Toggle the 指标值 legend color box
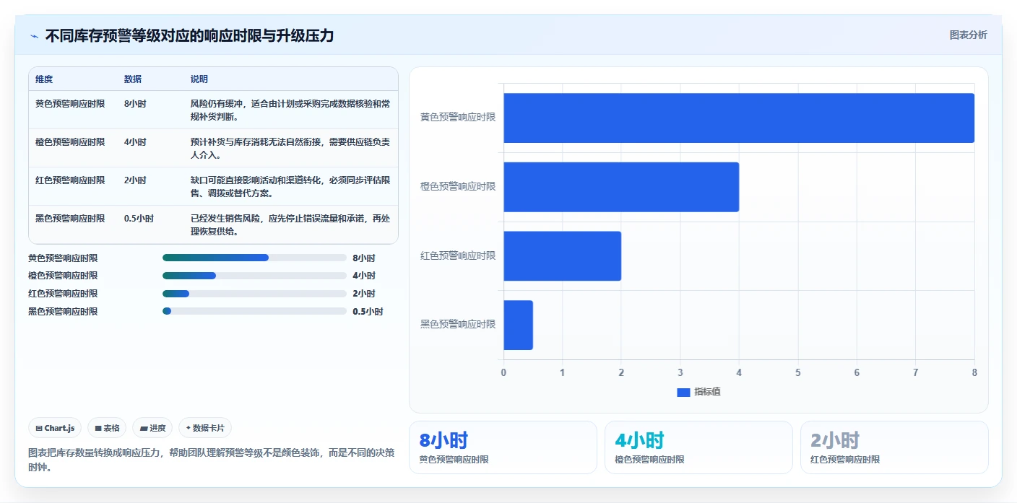This screenshot has height=503, width=1017. point(683,392)
